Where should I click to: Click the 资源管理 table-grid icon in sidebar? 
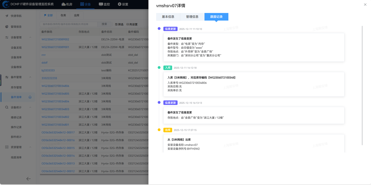[7, 147]
